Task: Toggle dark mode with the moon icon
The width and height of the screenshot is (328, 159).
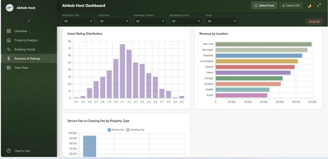Action: (x=309, y=6)
